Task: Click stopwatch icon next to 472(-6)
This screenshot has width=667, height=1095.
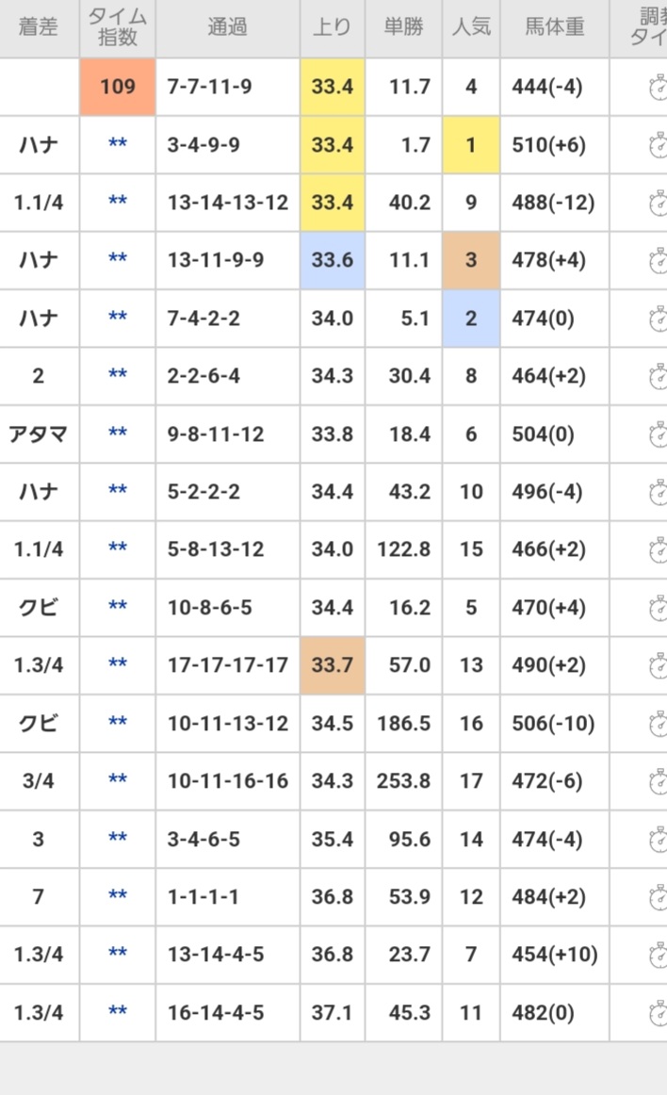Action: point(658,781)
